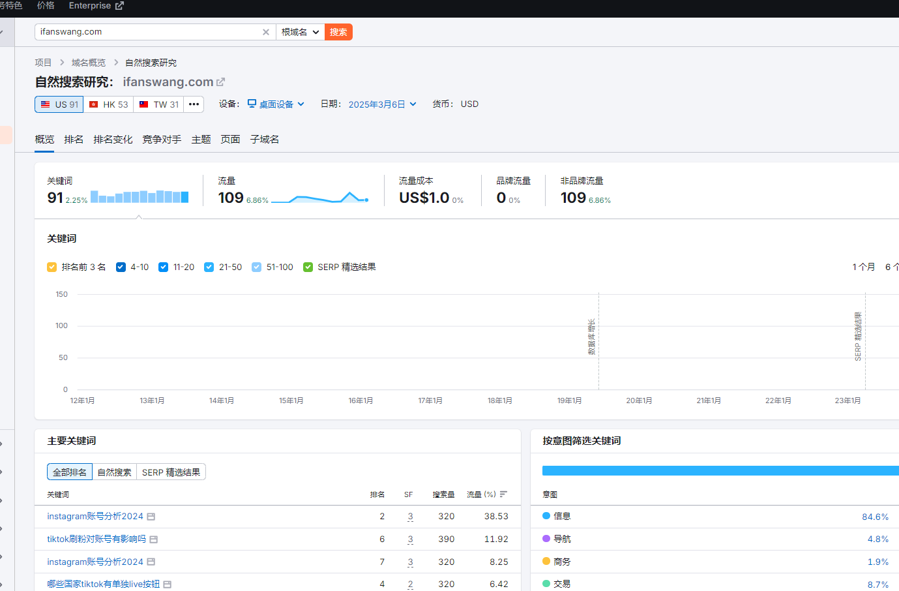Click the Enterprise external link icon
This screenshot has height=591, width=899.
pyautogui.click(x=119, y=6)
